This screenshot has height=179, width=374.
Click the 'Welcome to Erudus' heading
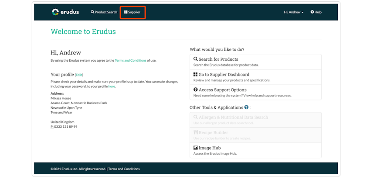(x=83, y=31)
